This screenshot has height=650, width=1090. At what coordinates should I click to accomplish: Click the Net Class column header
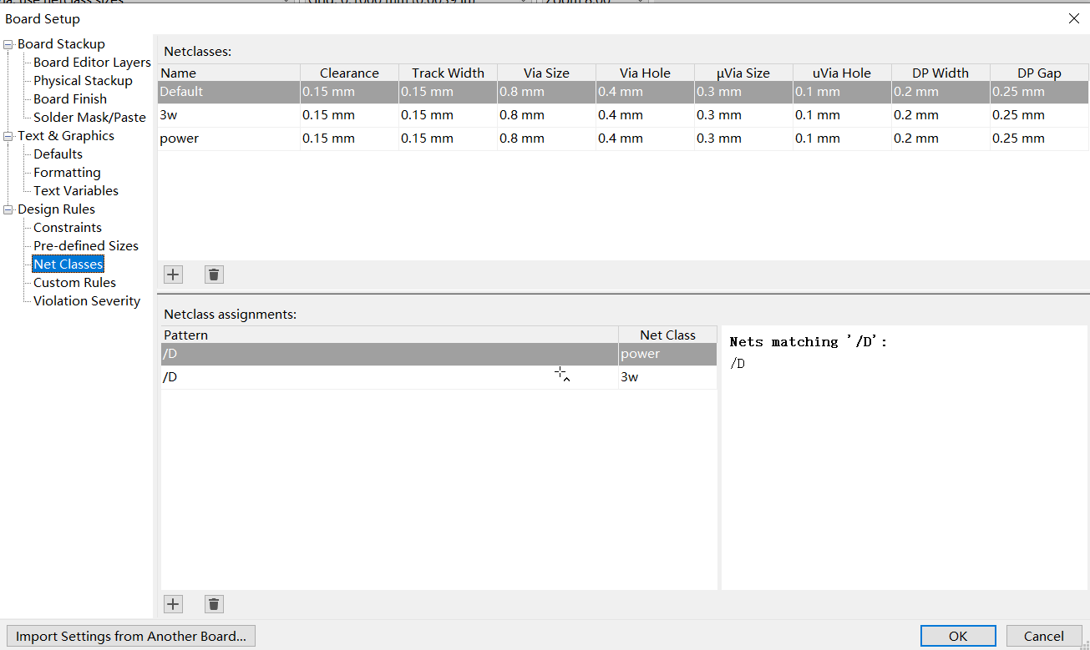coord(667,335)
